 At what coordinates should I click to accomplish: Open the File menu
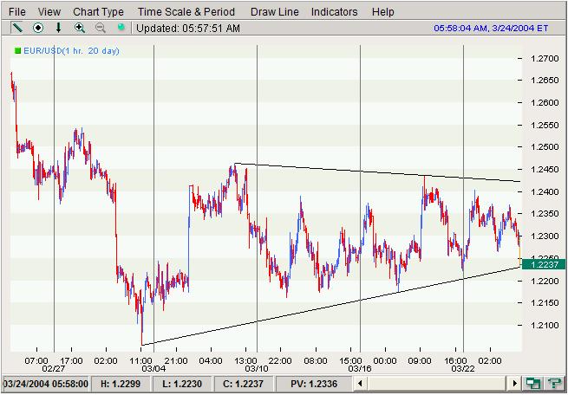pos(17,12)
